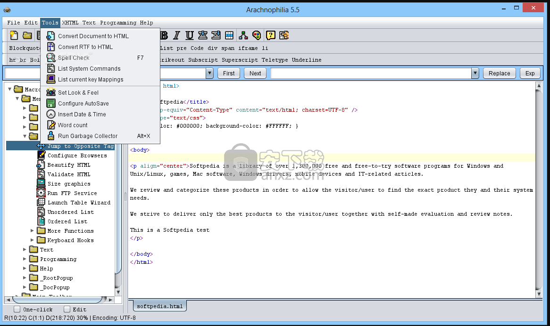Open the color palette toolbar icon
Image resolution: width=550 pixels, height=326 pixels.
click(257, 35)
